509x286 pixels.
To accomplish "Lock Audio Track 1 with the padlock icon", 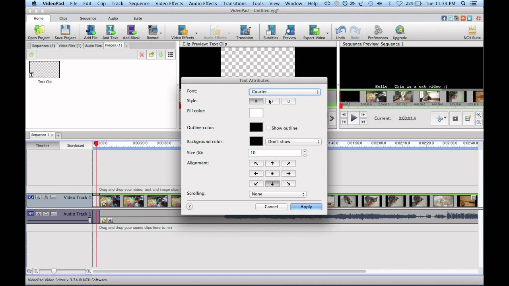I will tap(46, 214).
